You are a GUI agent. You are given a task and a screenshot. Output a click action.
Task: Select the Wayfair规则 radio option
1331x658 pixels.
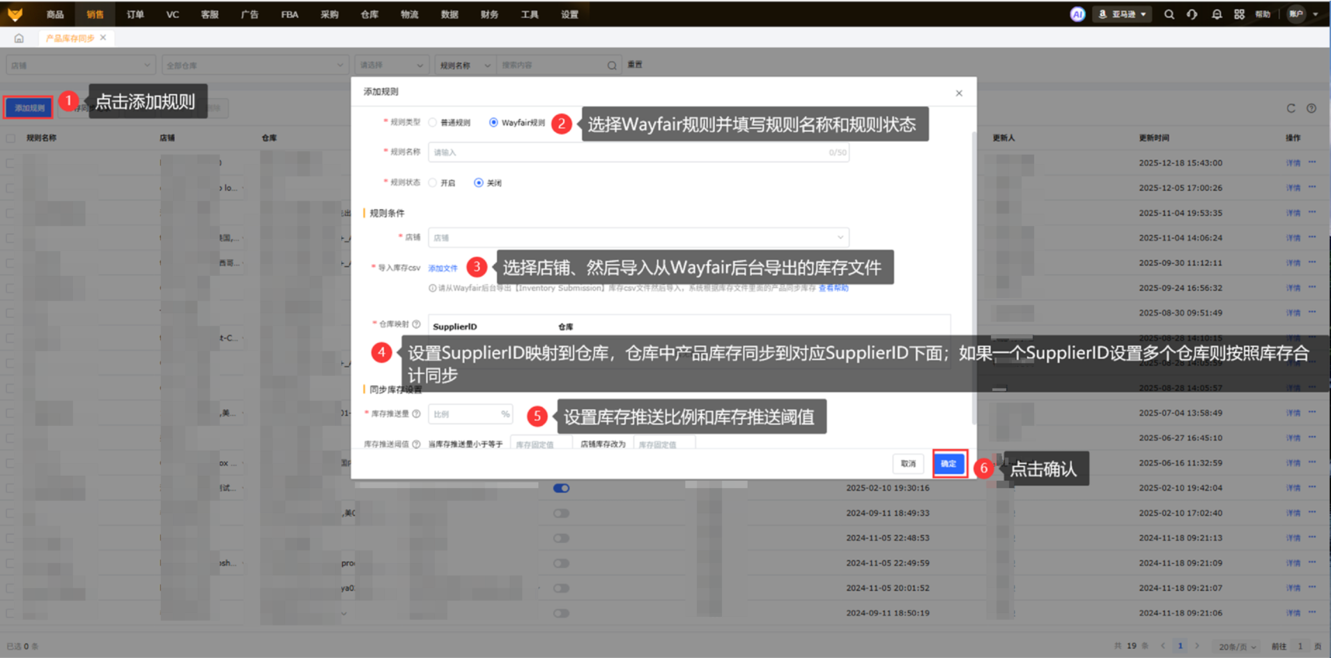[x=493, y=123]
